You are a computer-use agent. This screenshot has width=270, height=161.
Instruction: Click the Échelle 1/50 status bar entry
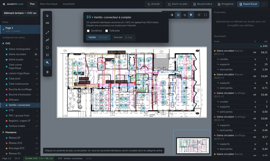coord(39,158)
